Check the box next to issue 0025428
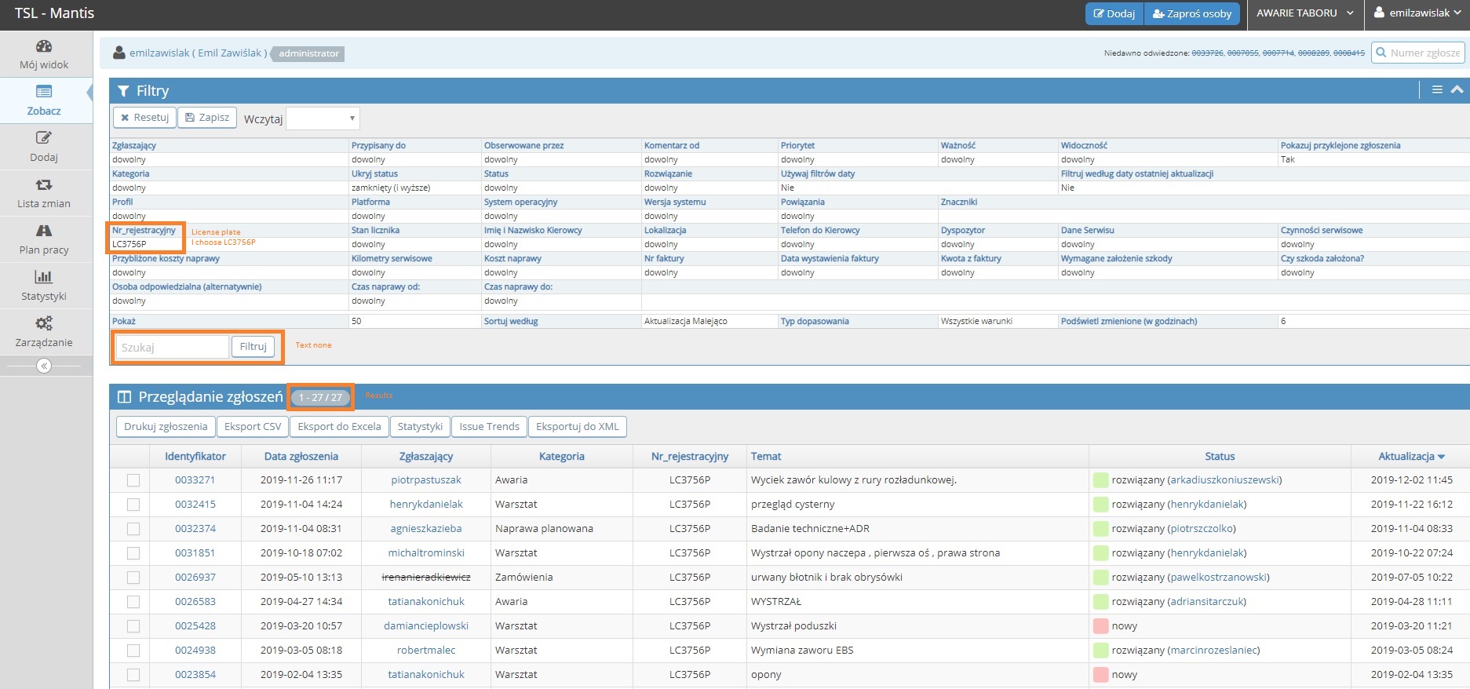 pos(133,626)
